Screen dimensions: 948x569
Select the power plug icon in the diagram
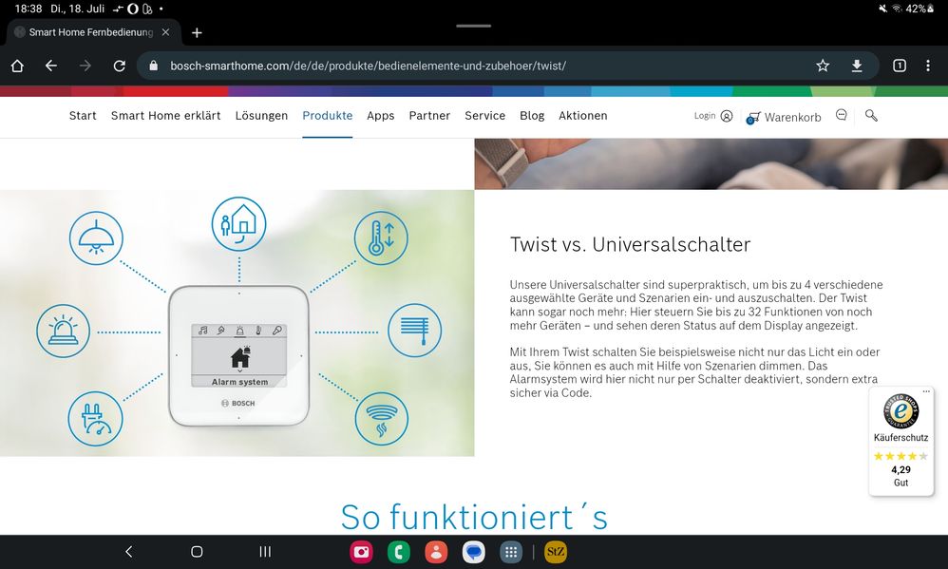point(96,418)
